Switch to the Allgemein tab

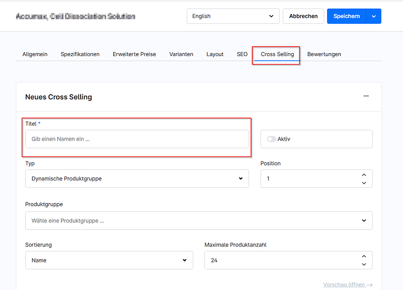click(35, 54)
